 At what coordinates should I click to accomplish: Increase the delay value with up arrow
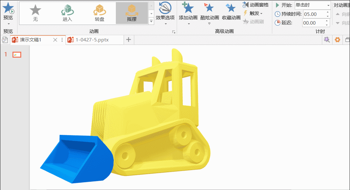(x=327, y=21)
